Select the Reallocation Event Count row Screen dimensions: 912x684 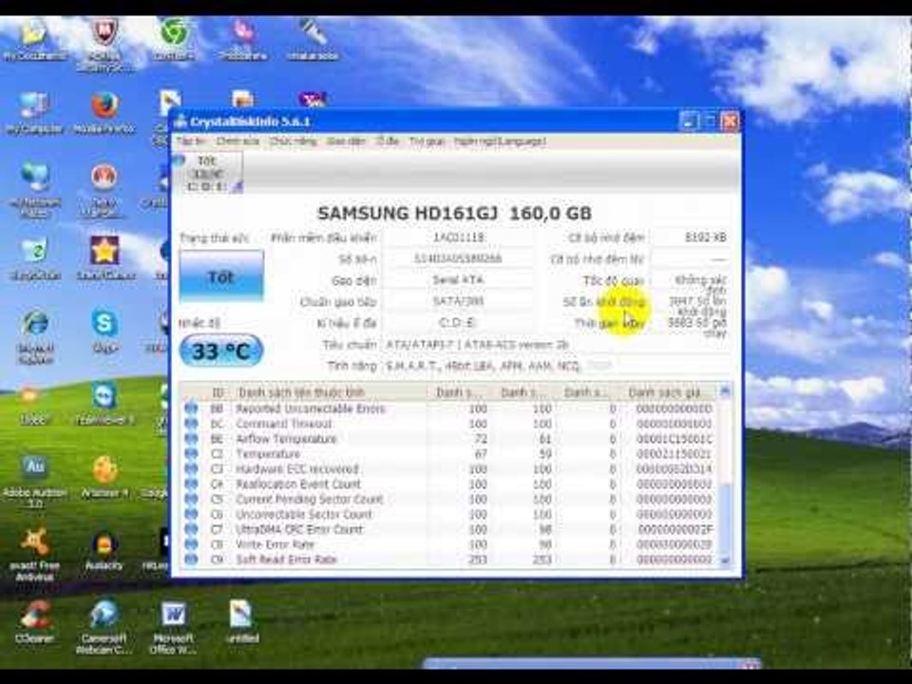tap(450, 484)
